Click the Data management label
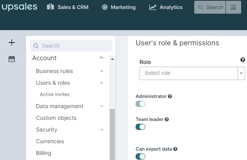The height and width of the screenshot is (160, 247). click(59, 106)
